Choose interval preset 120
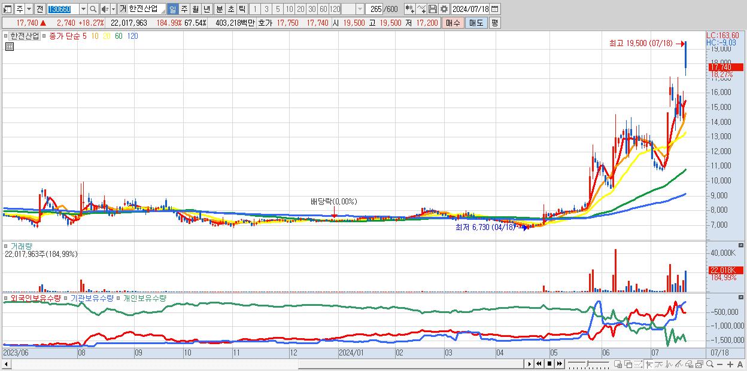Image resolution: width=747 pixels, height=371 pixels. pos(335,9)
